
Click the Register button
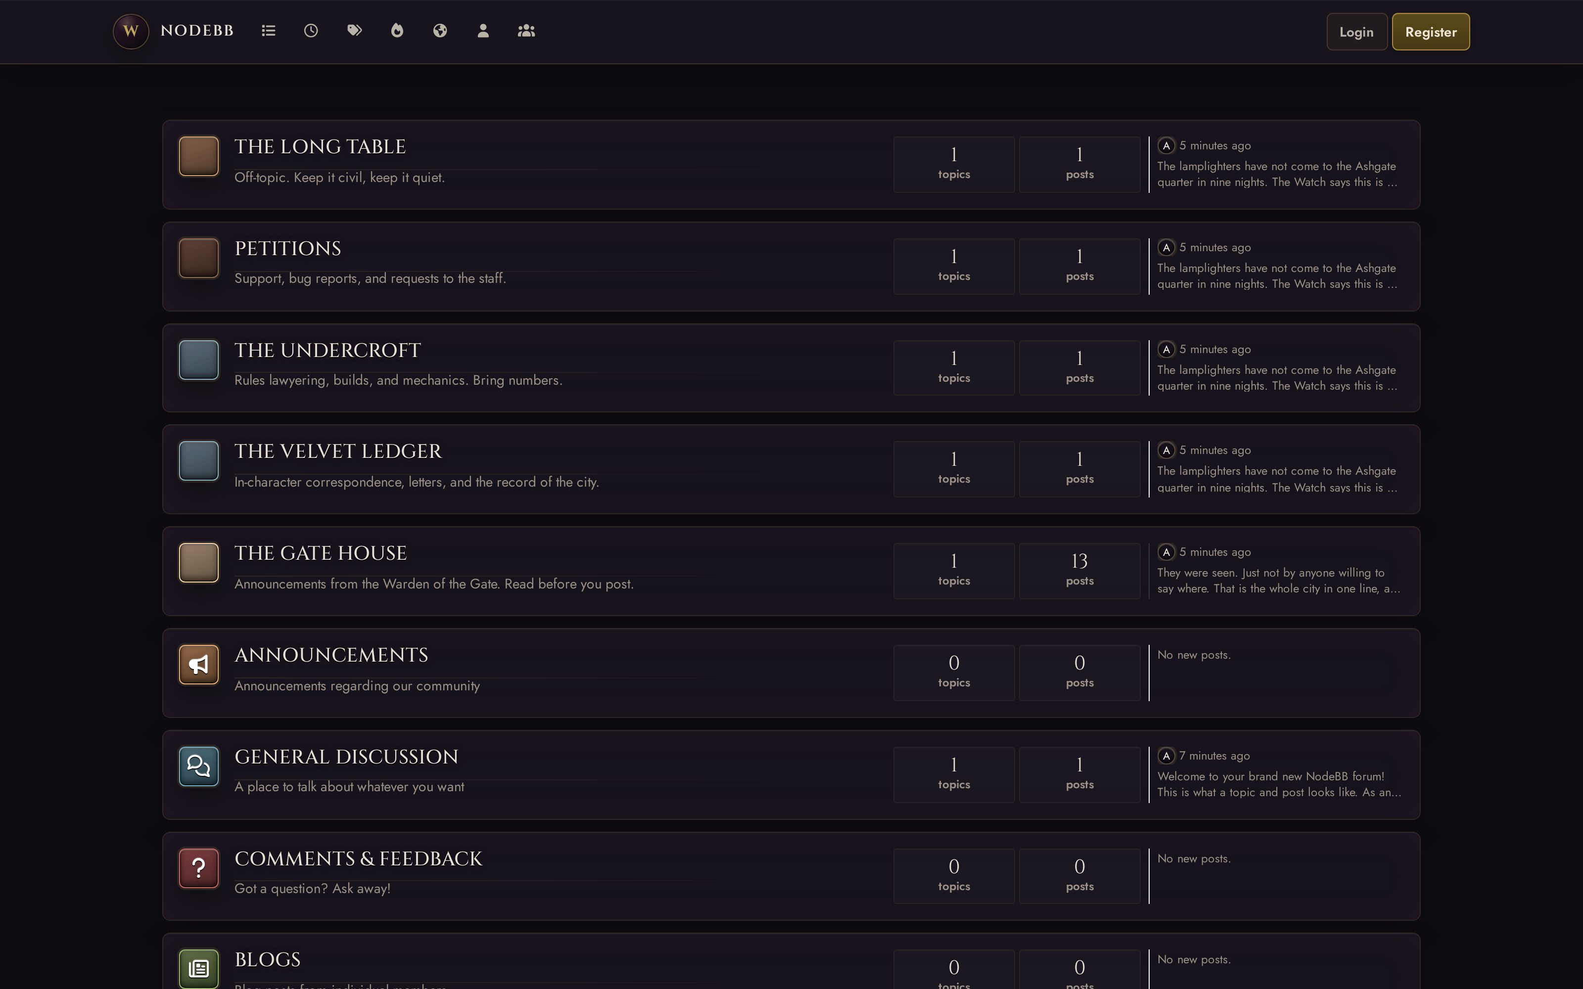coord(1431,31)
